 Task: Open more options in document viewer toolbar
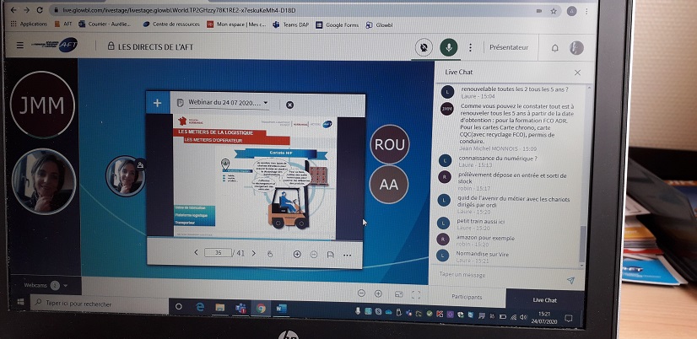click(x=347, y=255)
